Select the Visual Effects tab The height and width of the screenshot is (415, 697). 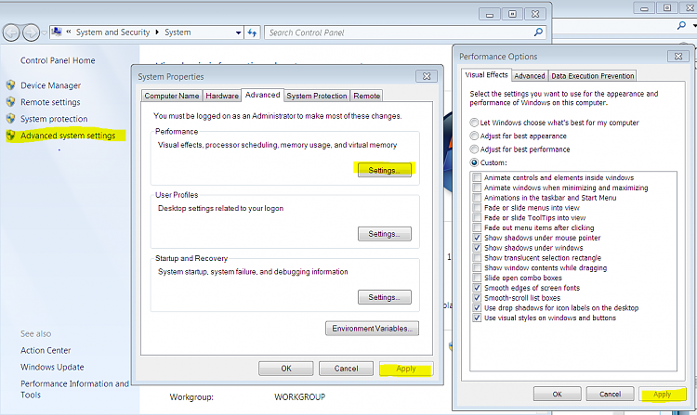pos(486,75)
